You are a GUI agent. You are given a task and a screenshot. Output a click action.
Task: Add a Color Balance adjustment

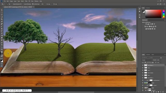point(147,26)
